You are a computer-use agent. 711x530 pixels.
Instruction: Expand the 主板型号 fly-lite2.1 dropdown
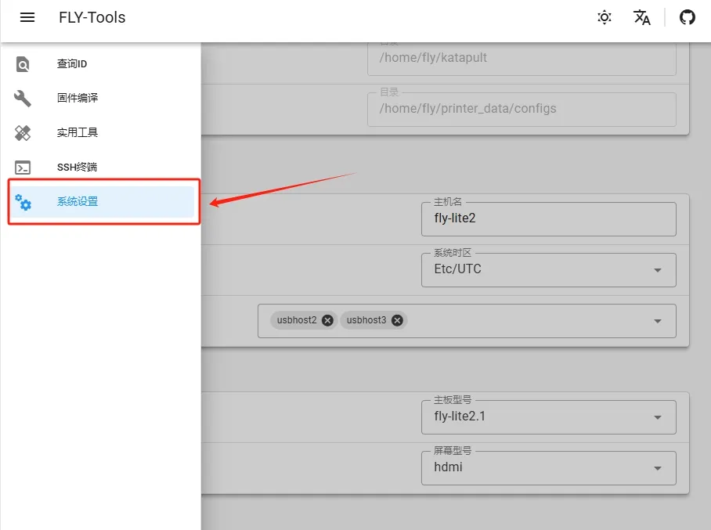[x=658, y=417]
